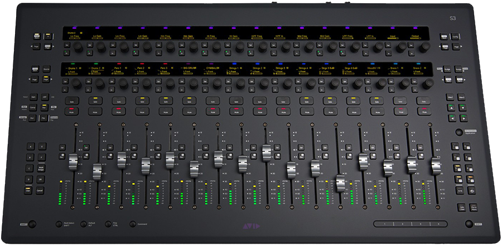Screen dimensions: 502x247
Task: Hit the Multi Assign key
Action: pyautogui.click(x=41, y=168)
